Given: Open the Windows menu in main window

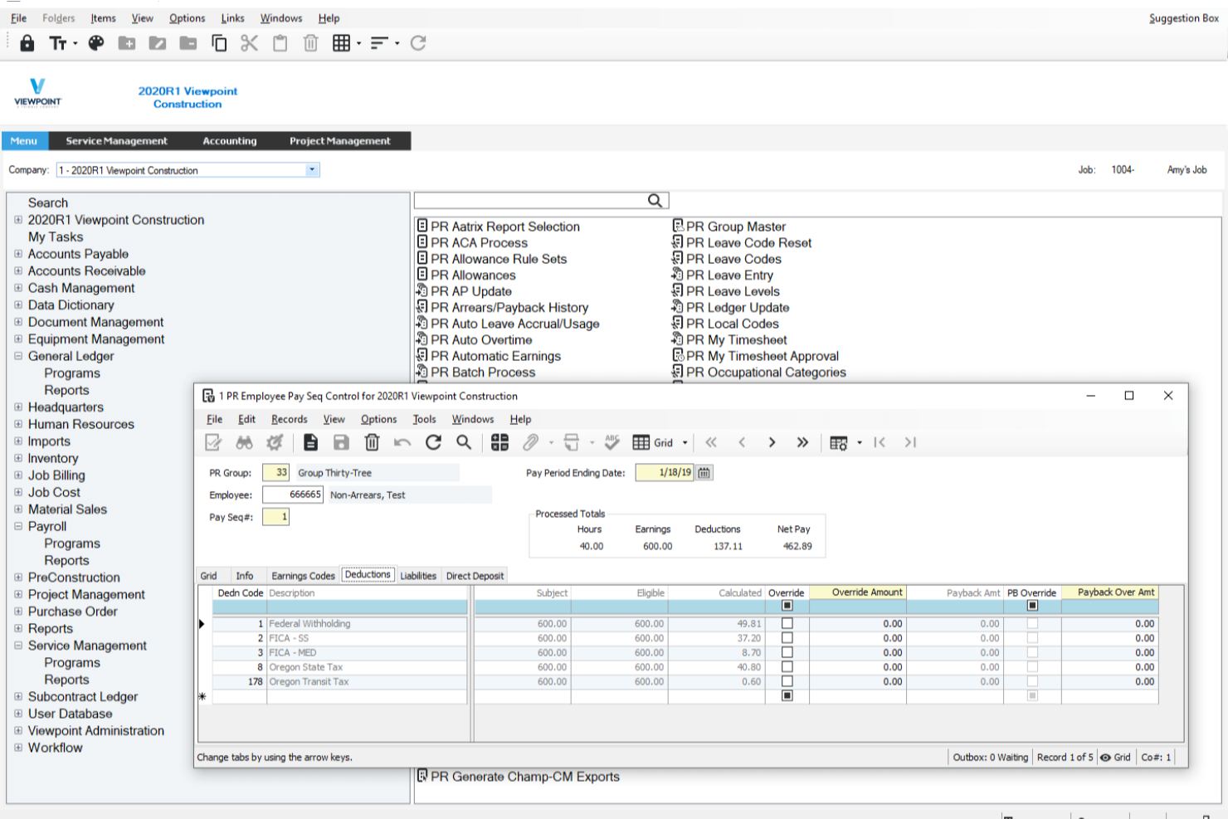Looking at the screenshot, I should [281, 18].
